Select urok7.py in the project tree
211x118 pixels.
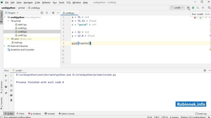click(22, 35)
